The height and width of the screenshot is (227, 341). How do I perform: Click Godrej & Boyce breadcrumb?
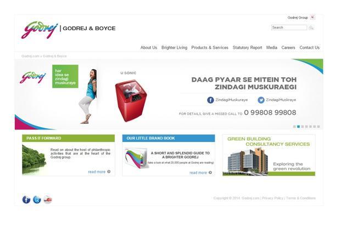point(54,56)
